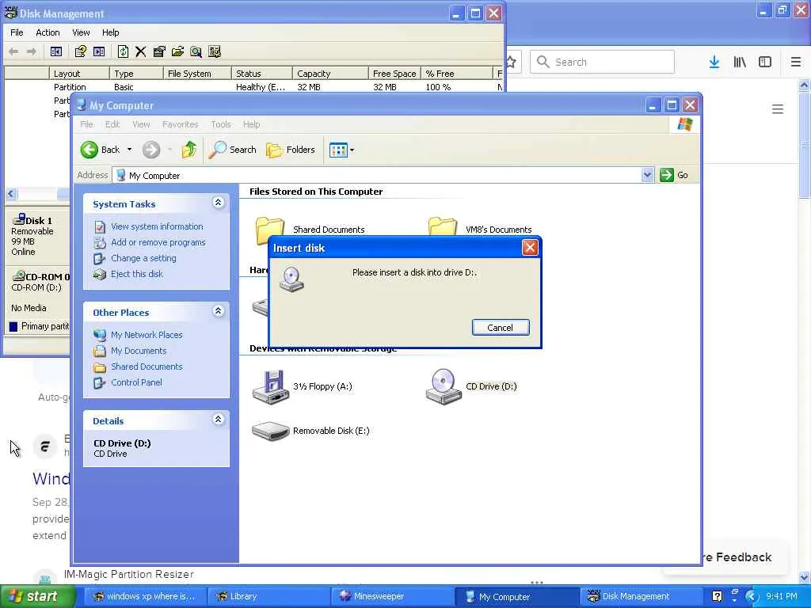The height and width of the screenshot is (608, 811).
Task: Switch to the Minesweeper taskbar button
Action: (x=391, y=596)
